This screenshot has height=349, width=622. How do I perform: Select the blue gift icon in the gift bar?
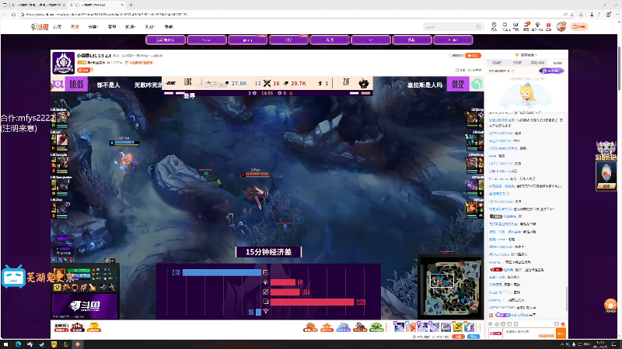click(x=343, y=327)
